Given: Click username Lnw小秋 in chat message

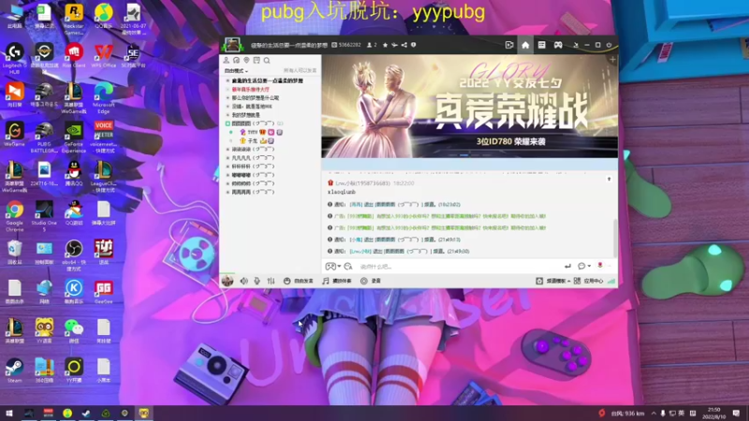Looking at the screenshot, I should pos(362,183).
